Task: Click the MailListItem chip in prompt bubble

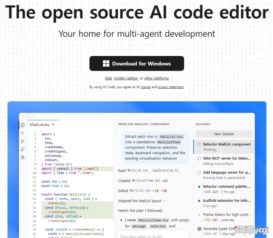Action: [168, 142]
